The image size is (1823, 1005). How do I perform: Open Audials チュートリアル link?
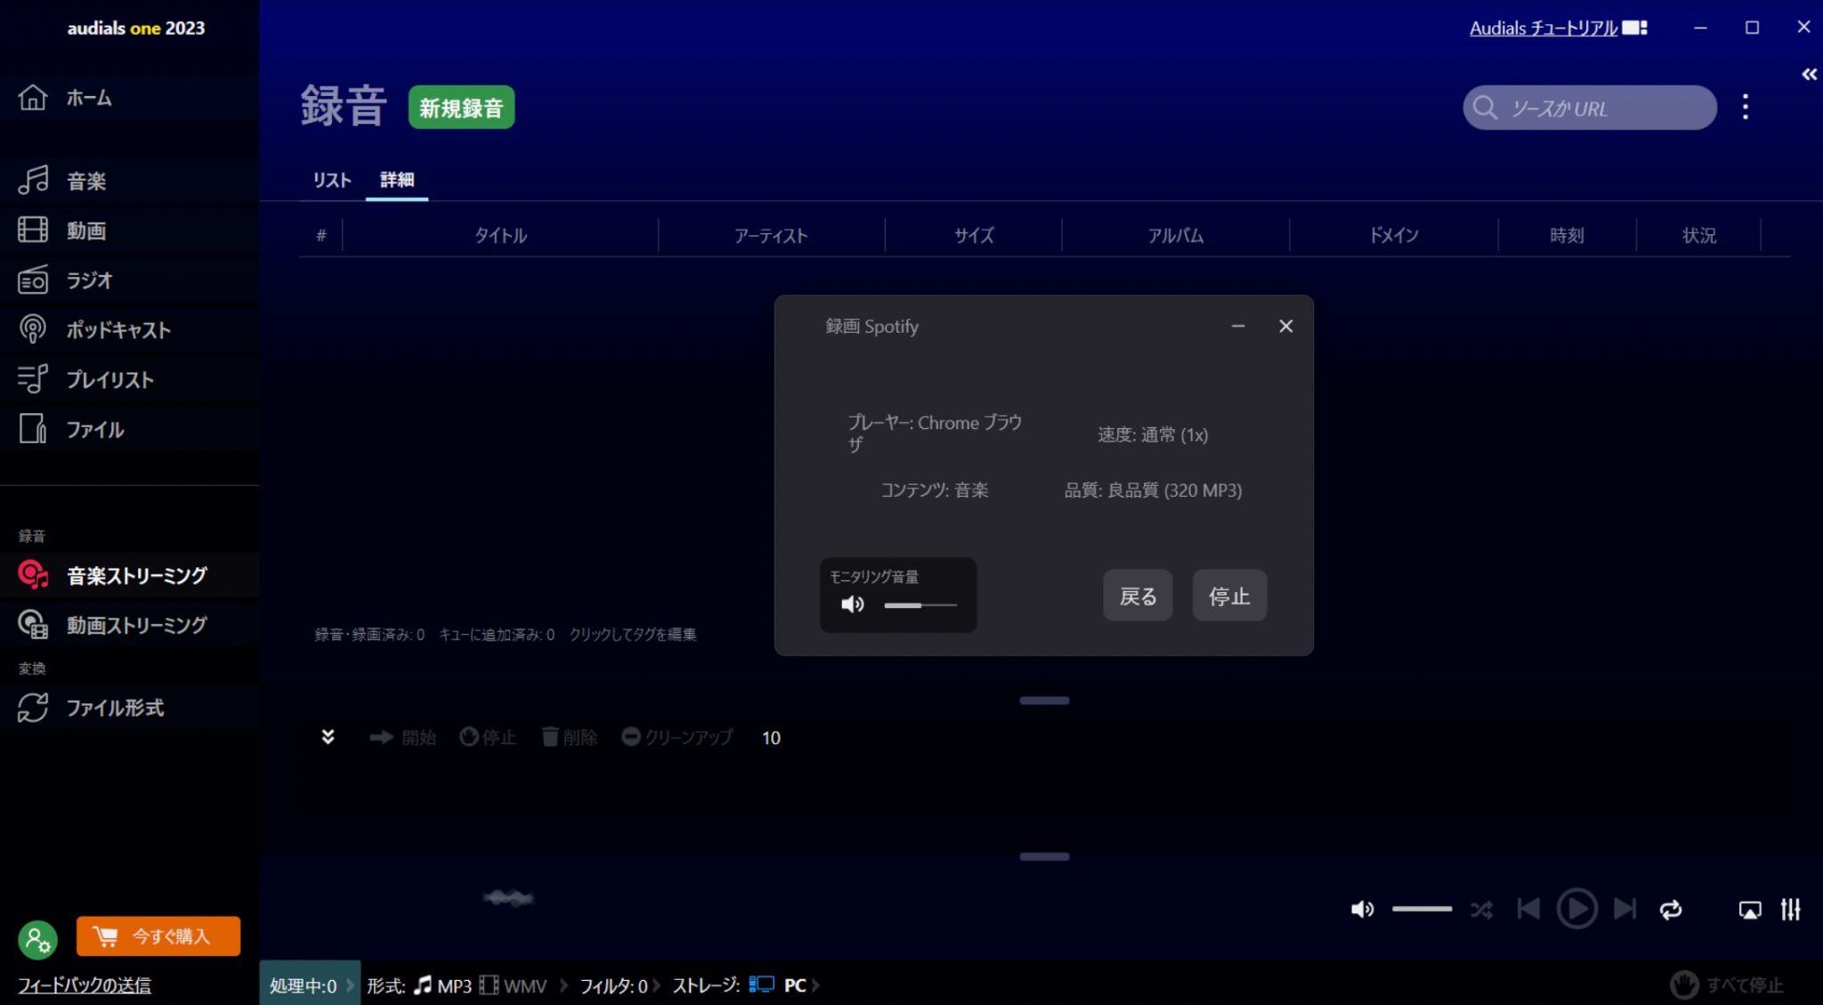tap(1543, 28)
